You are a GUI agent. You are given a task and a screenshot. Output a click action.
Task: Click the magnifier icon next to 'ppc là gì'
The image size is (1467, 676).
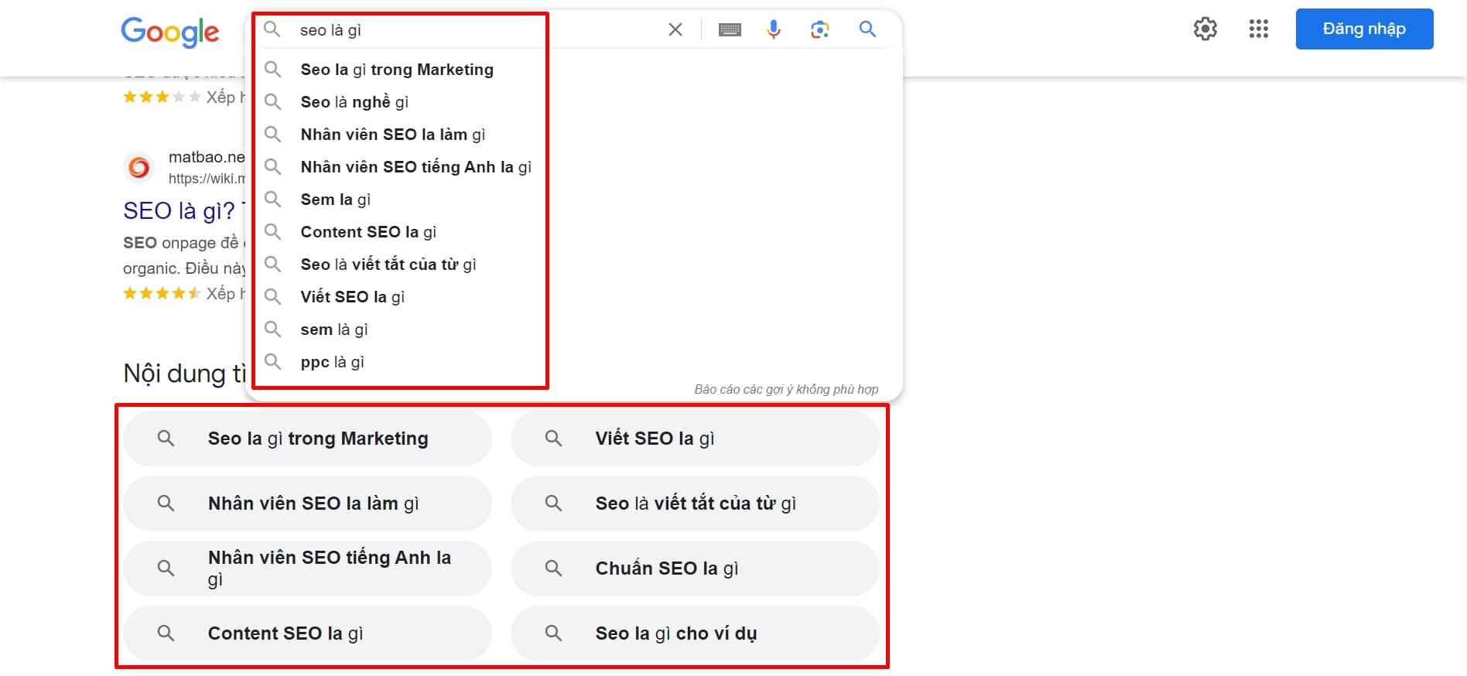272,361
